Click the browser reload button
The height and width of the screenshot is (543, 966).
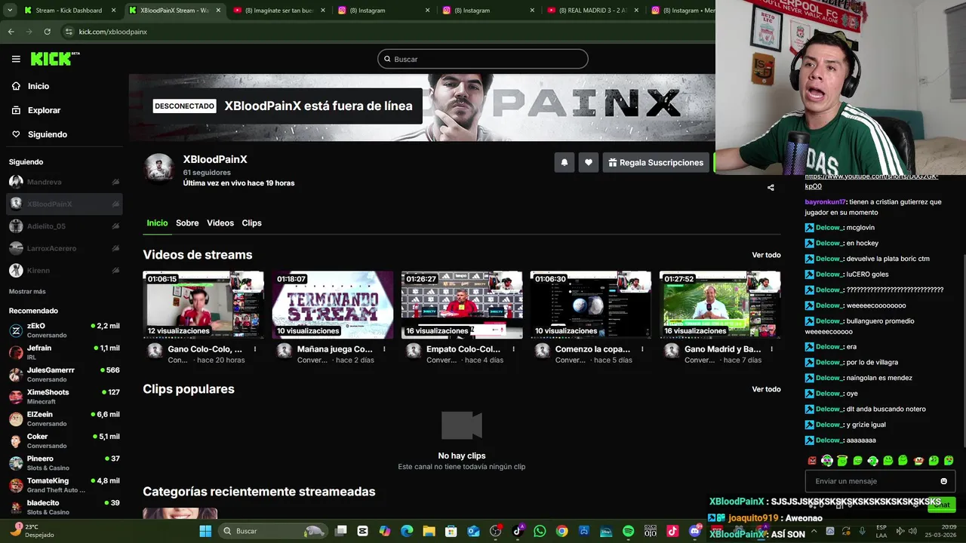(x=47, y=32)
